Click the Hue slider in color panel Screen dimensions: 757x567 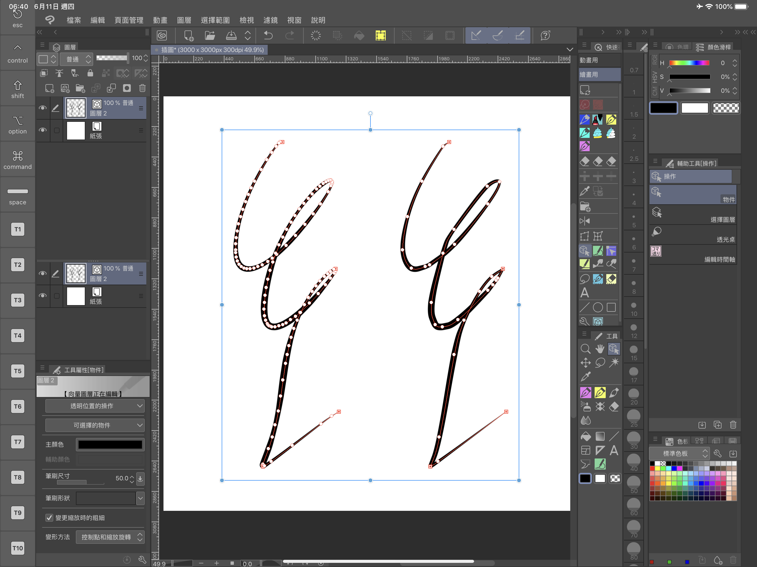[x=689, y=63]
